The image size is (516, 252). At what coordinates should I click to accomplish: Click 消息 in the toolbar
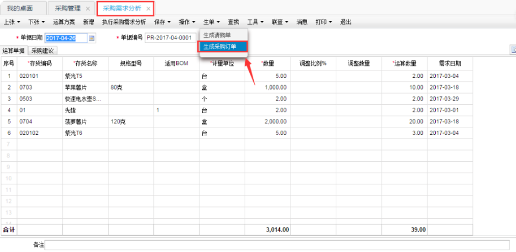point(302,22)
